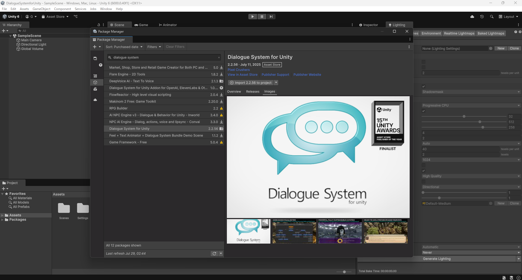Viewport: 522px width, 280px height.
Task: Click Clear Filters button
Action: click(x=175, y=47)
